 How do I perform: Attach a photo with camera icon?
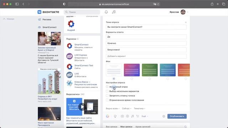(122, 116)
